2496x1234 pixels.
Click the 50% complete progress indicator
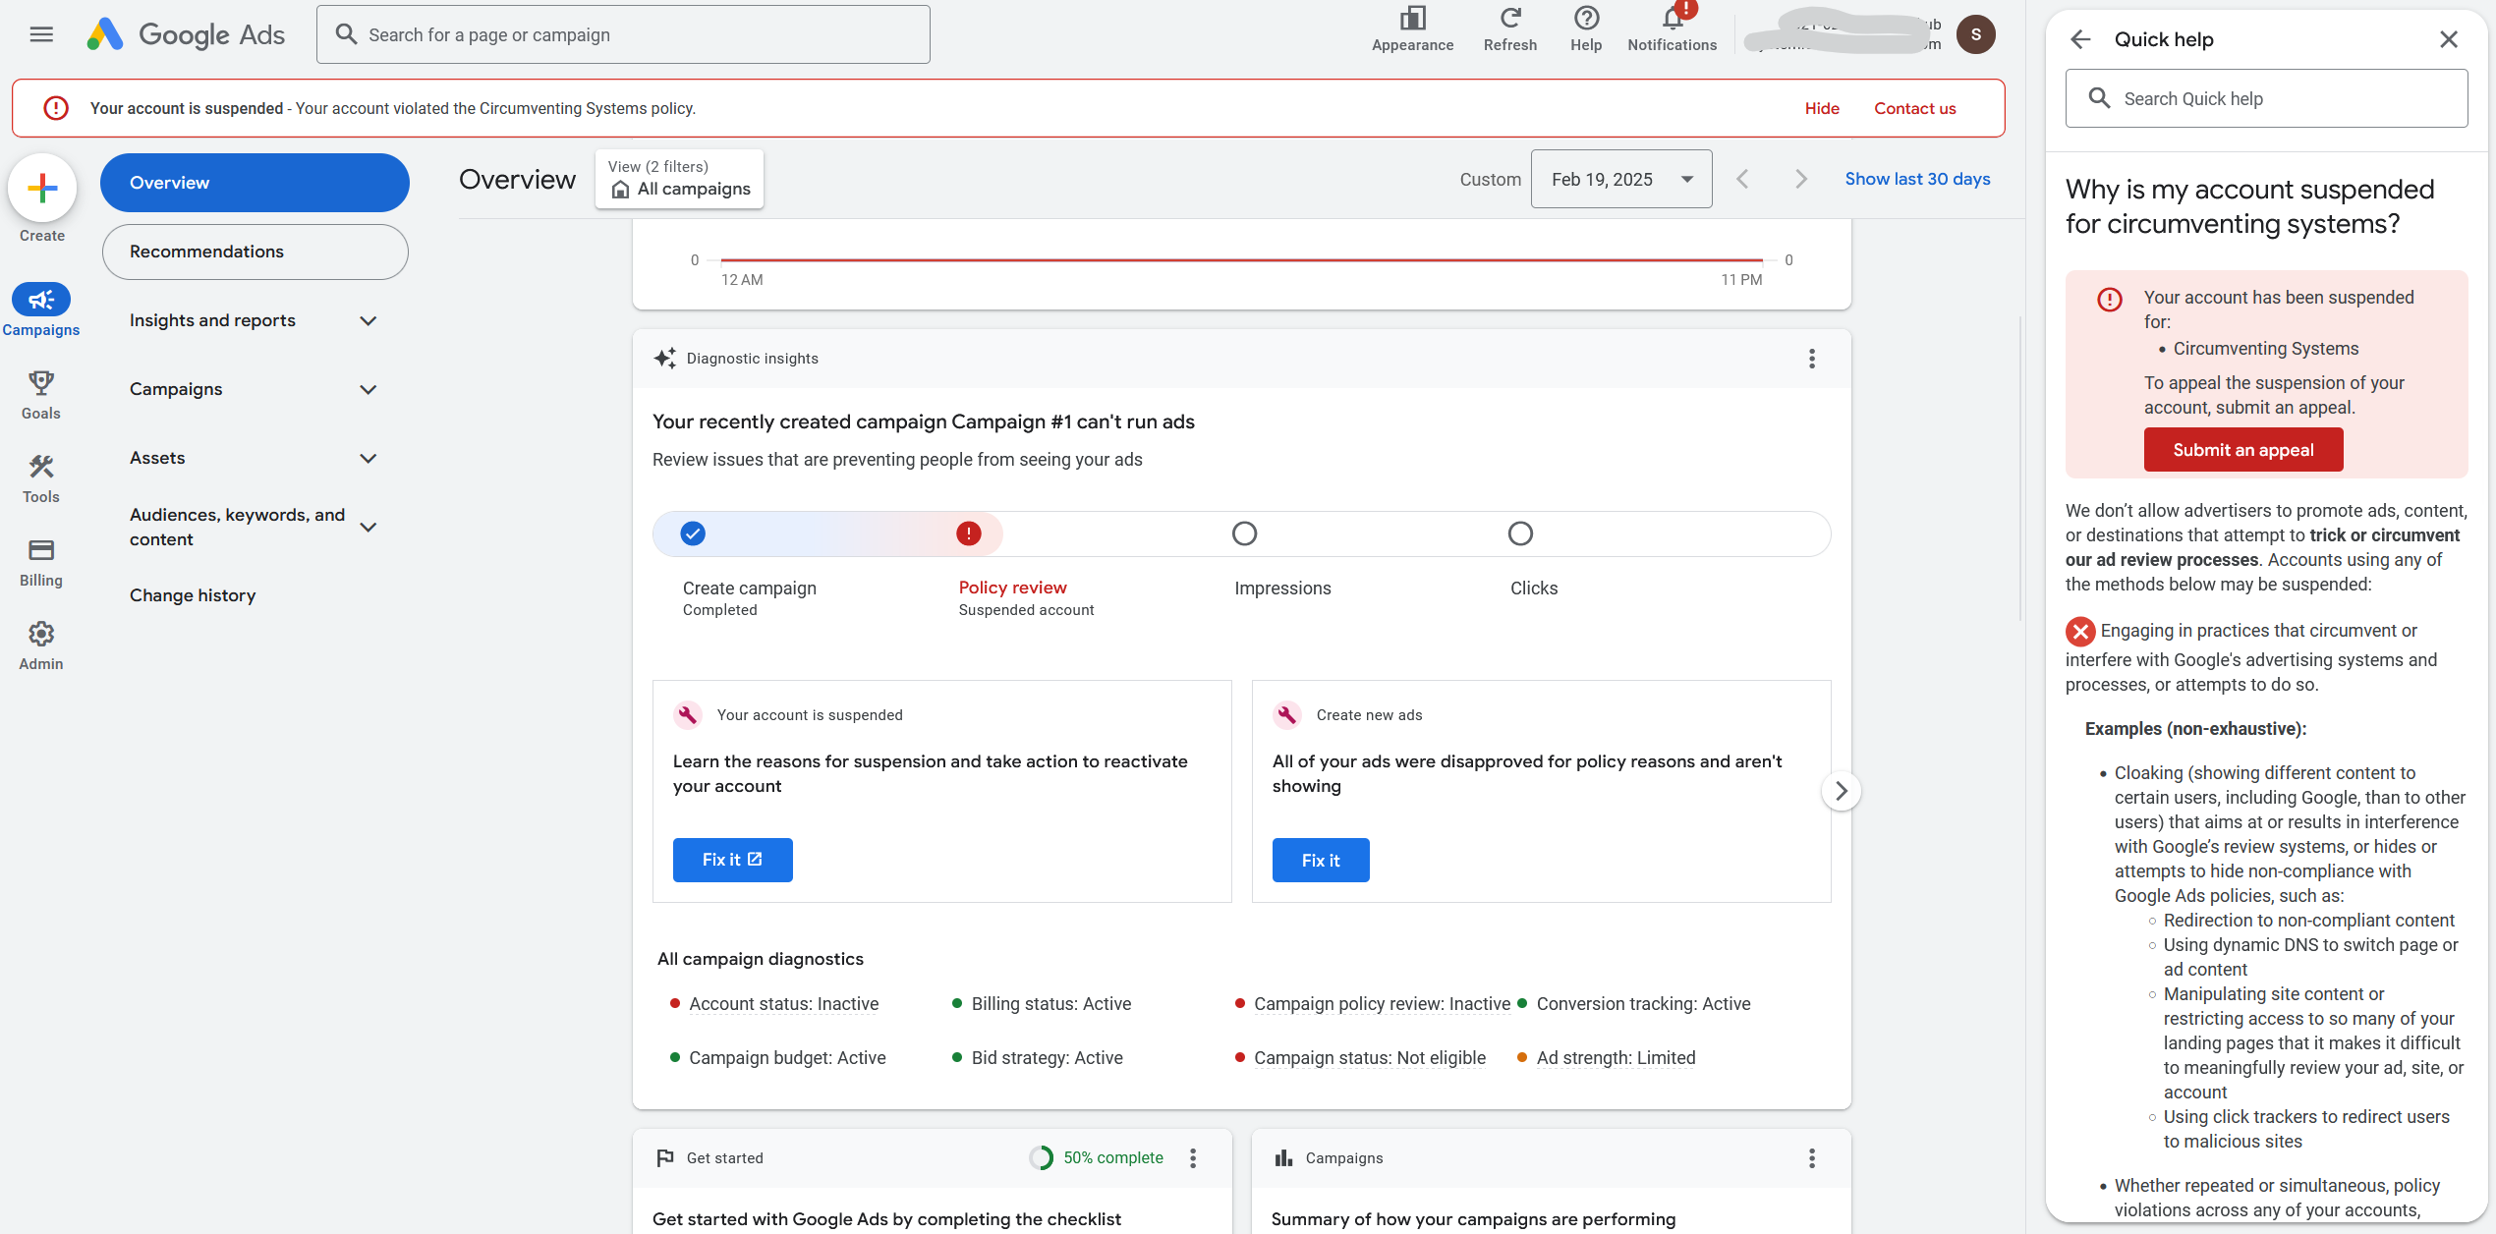1097,1158
